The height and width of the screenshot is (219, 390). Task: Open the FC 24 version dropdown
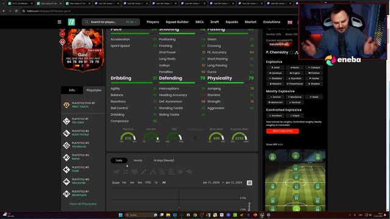tap(131, 22)
